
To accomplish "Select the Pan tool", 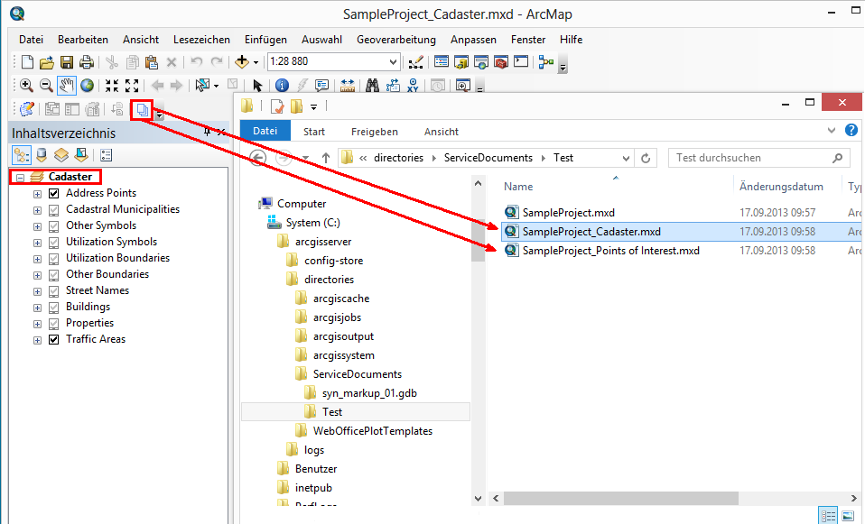I will click(x=66, y=85).
